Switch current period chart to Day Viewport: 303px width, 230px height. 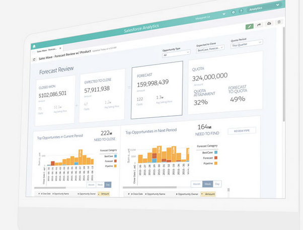(x=107, y=185)
